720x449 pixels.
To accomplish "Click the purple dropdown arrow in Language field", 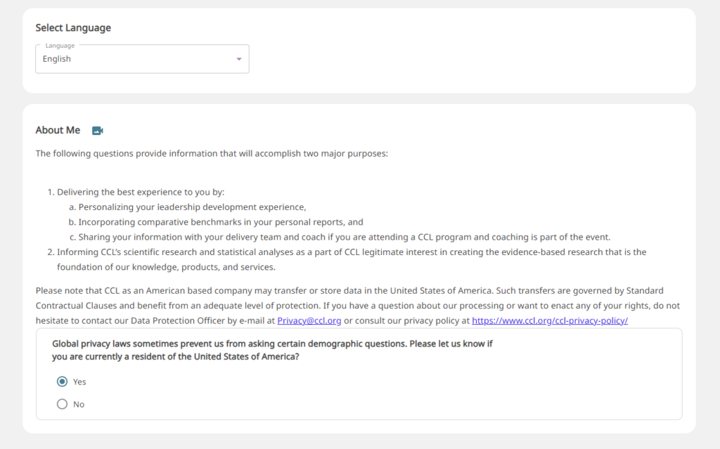I will 239,59.
